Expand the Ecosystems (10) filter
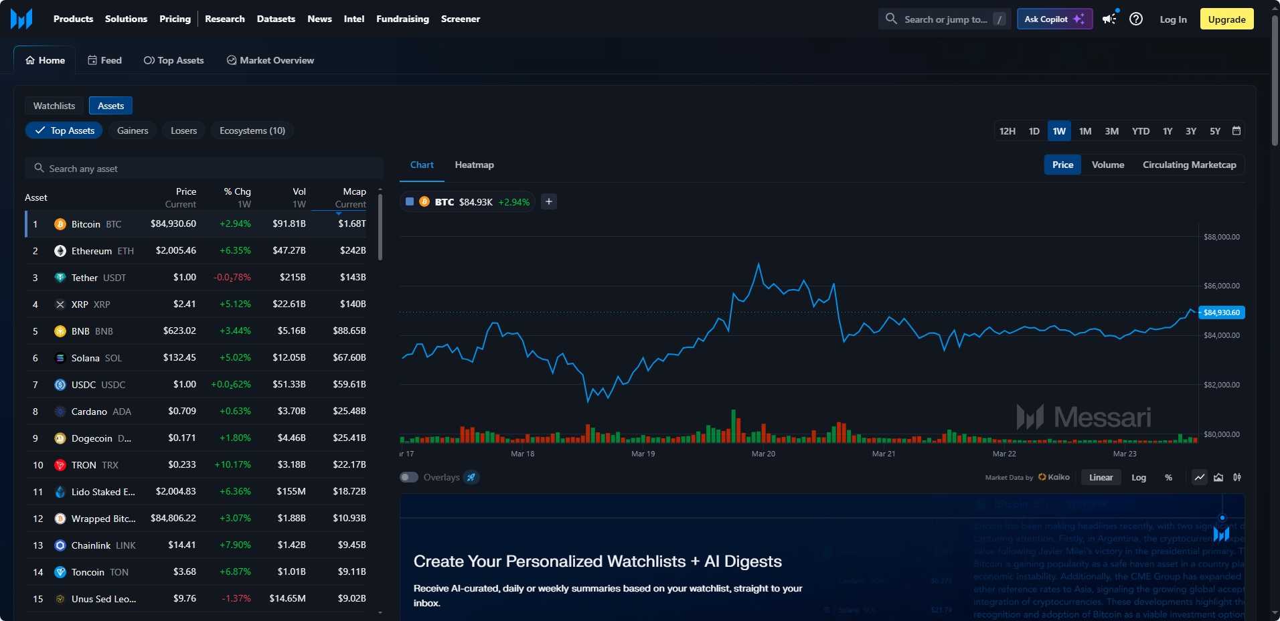 pos(252,130)
